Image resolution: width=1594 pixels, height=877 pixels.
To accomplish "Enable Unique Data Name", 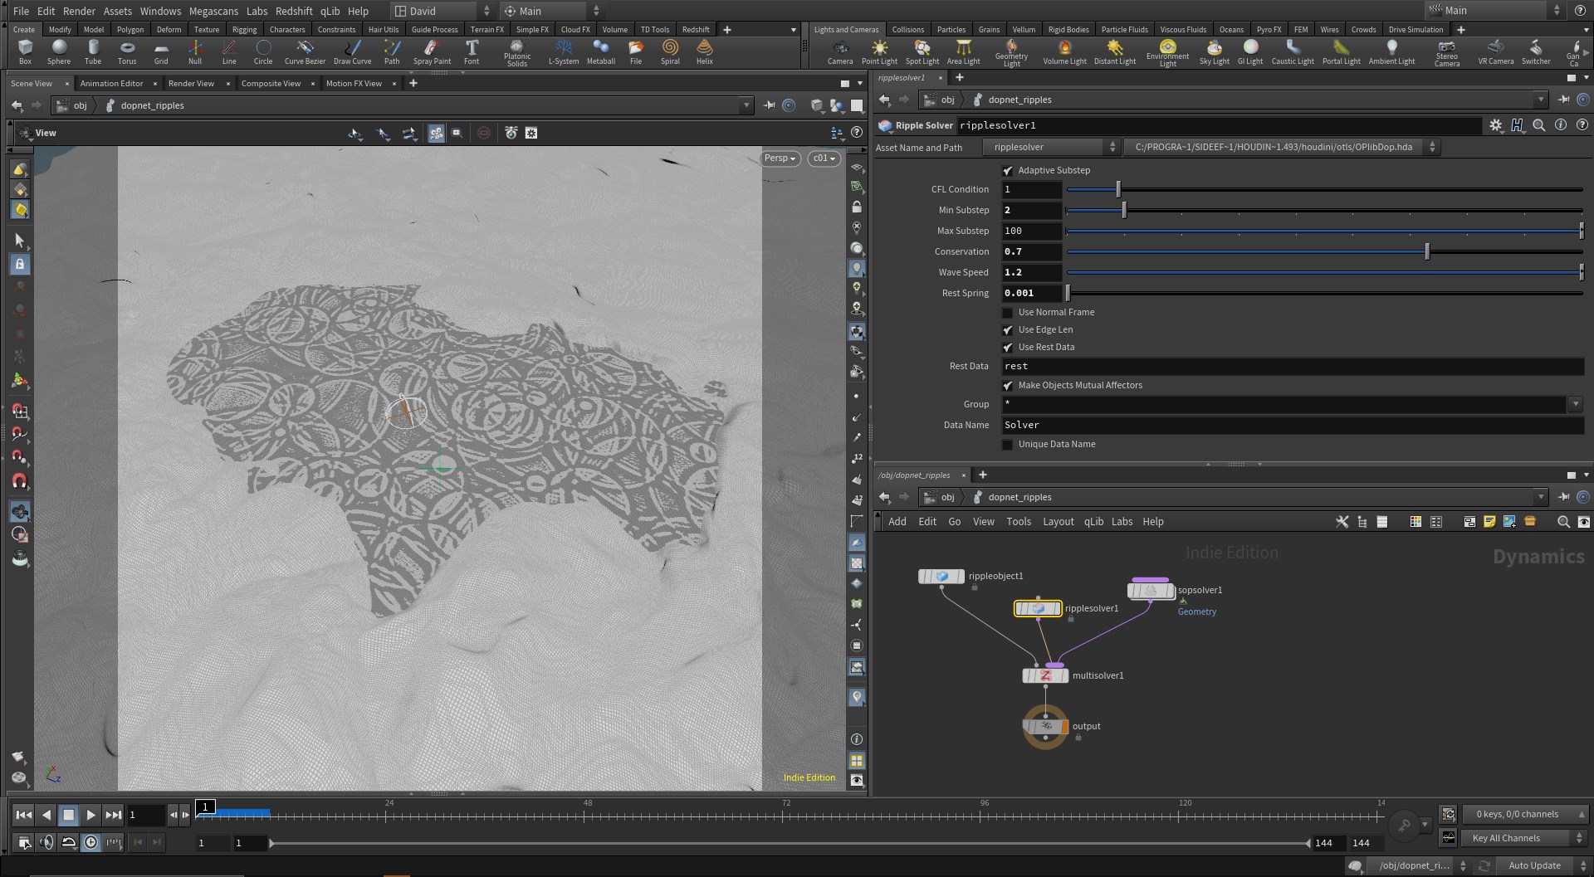I will pyautogui.click(x=1008, y=445).
